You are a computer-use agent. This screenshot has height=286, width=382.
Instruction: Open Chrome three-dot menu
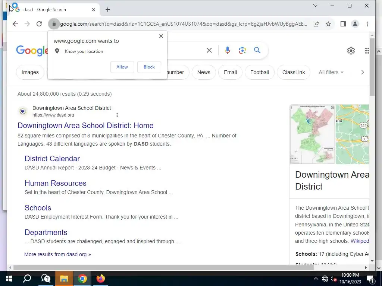pyautogui.click(x=367, y=24)
